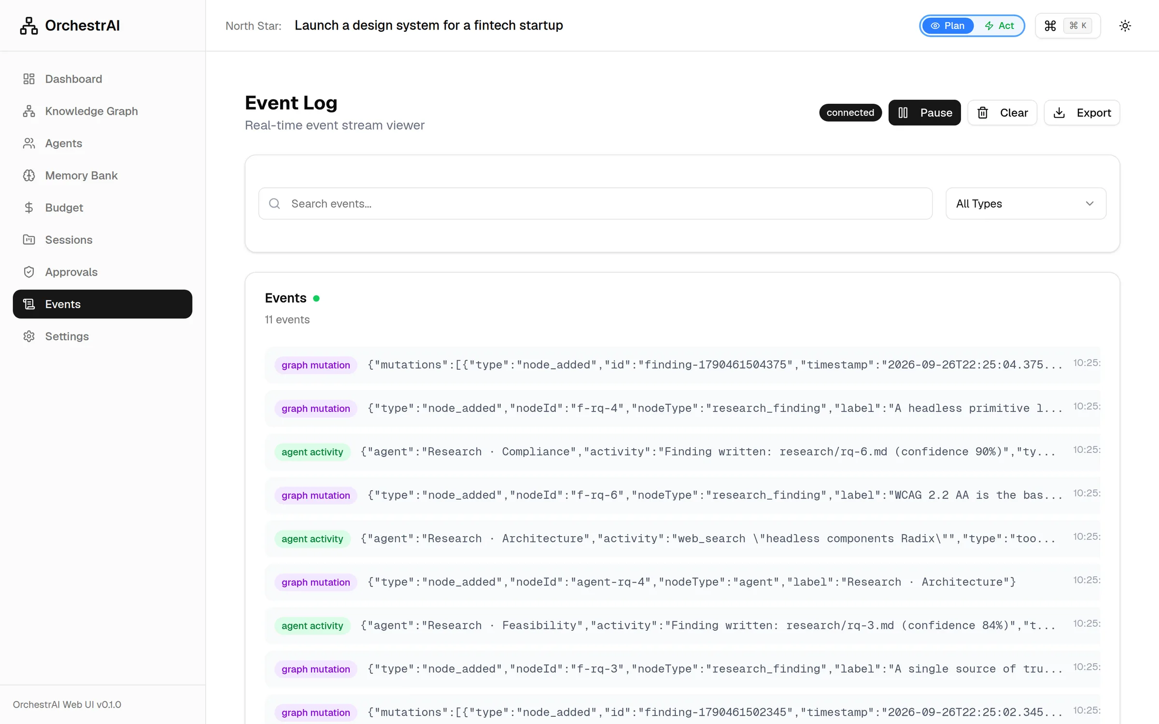Open the command palette ⌘ icon
The image size is (1159, 724).
tap(1050, 26)
